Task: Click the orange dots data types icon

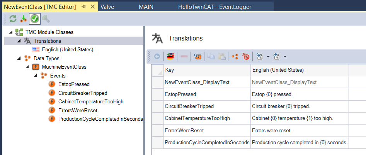Action: pyautogui.click(x=235, y=56)
